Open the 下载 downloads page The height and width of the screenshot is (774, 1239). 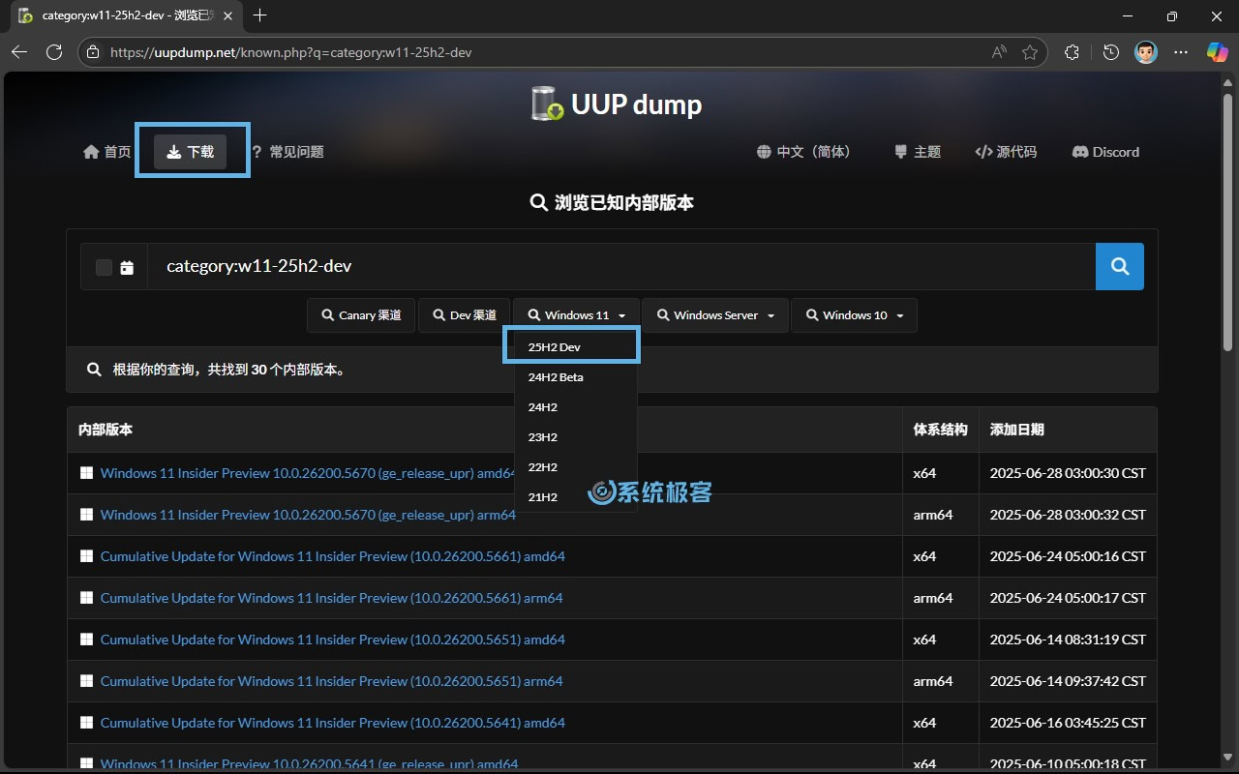click(x=191, y=152)
